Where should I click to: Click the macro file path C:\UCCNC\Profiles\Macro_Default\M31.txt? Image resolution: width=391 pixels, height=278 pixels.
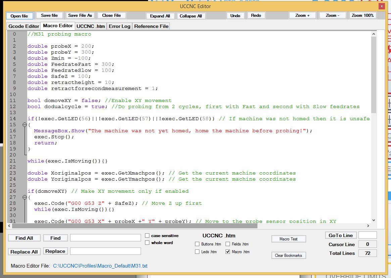click(x=100, y=266)
